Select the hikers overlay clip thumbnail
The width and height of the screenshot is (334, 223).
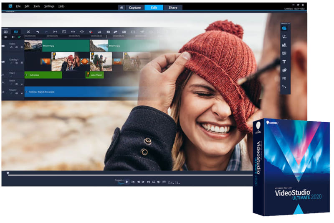click(x=101, y=62)
